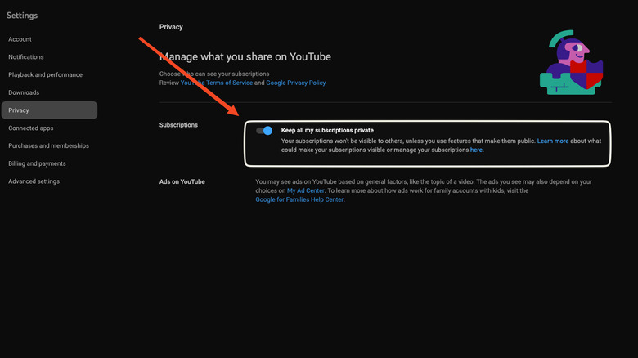Screen dimensions: 638x358
Task: Open Purchases and memberships settings
Action: click(48, 145)
